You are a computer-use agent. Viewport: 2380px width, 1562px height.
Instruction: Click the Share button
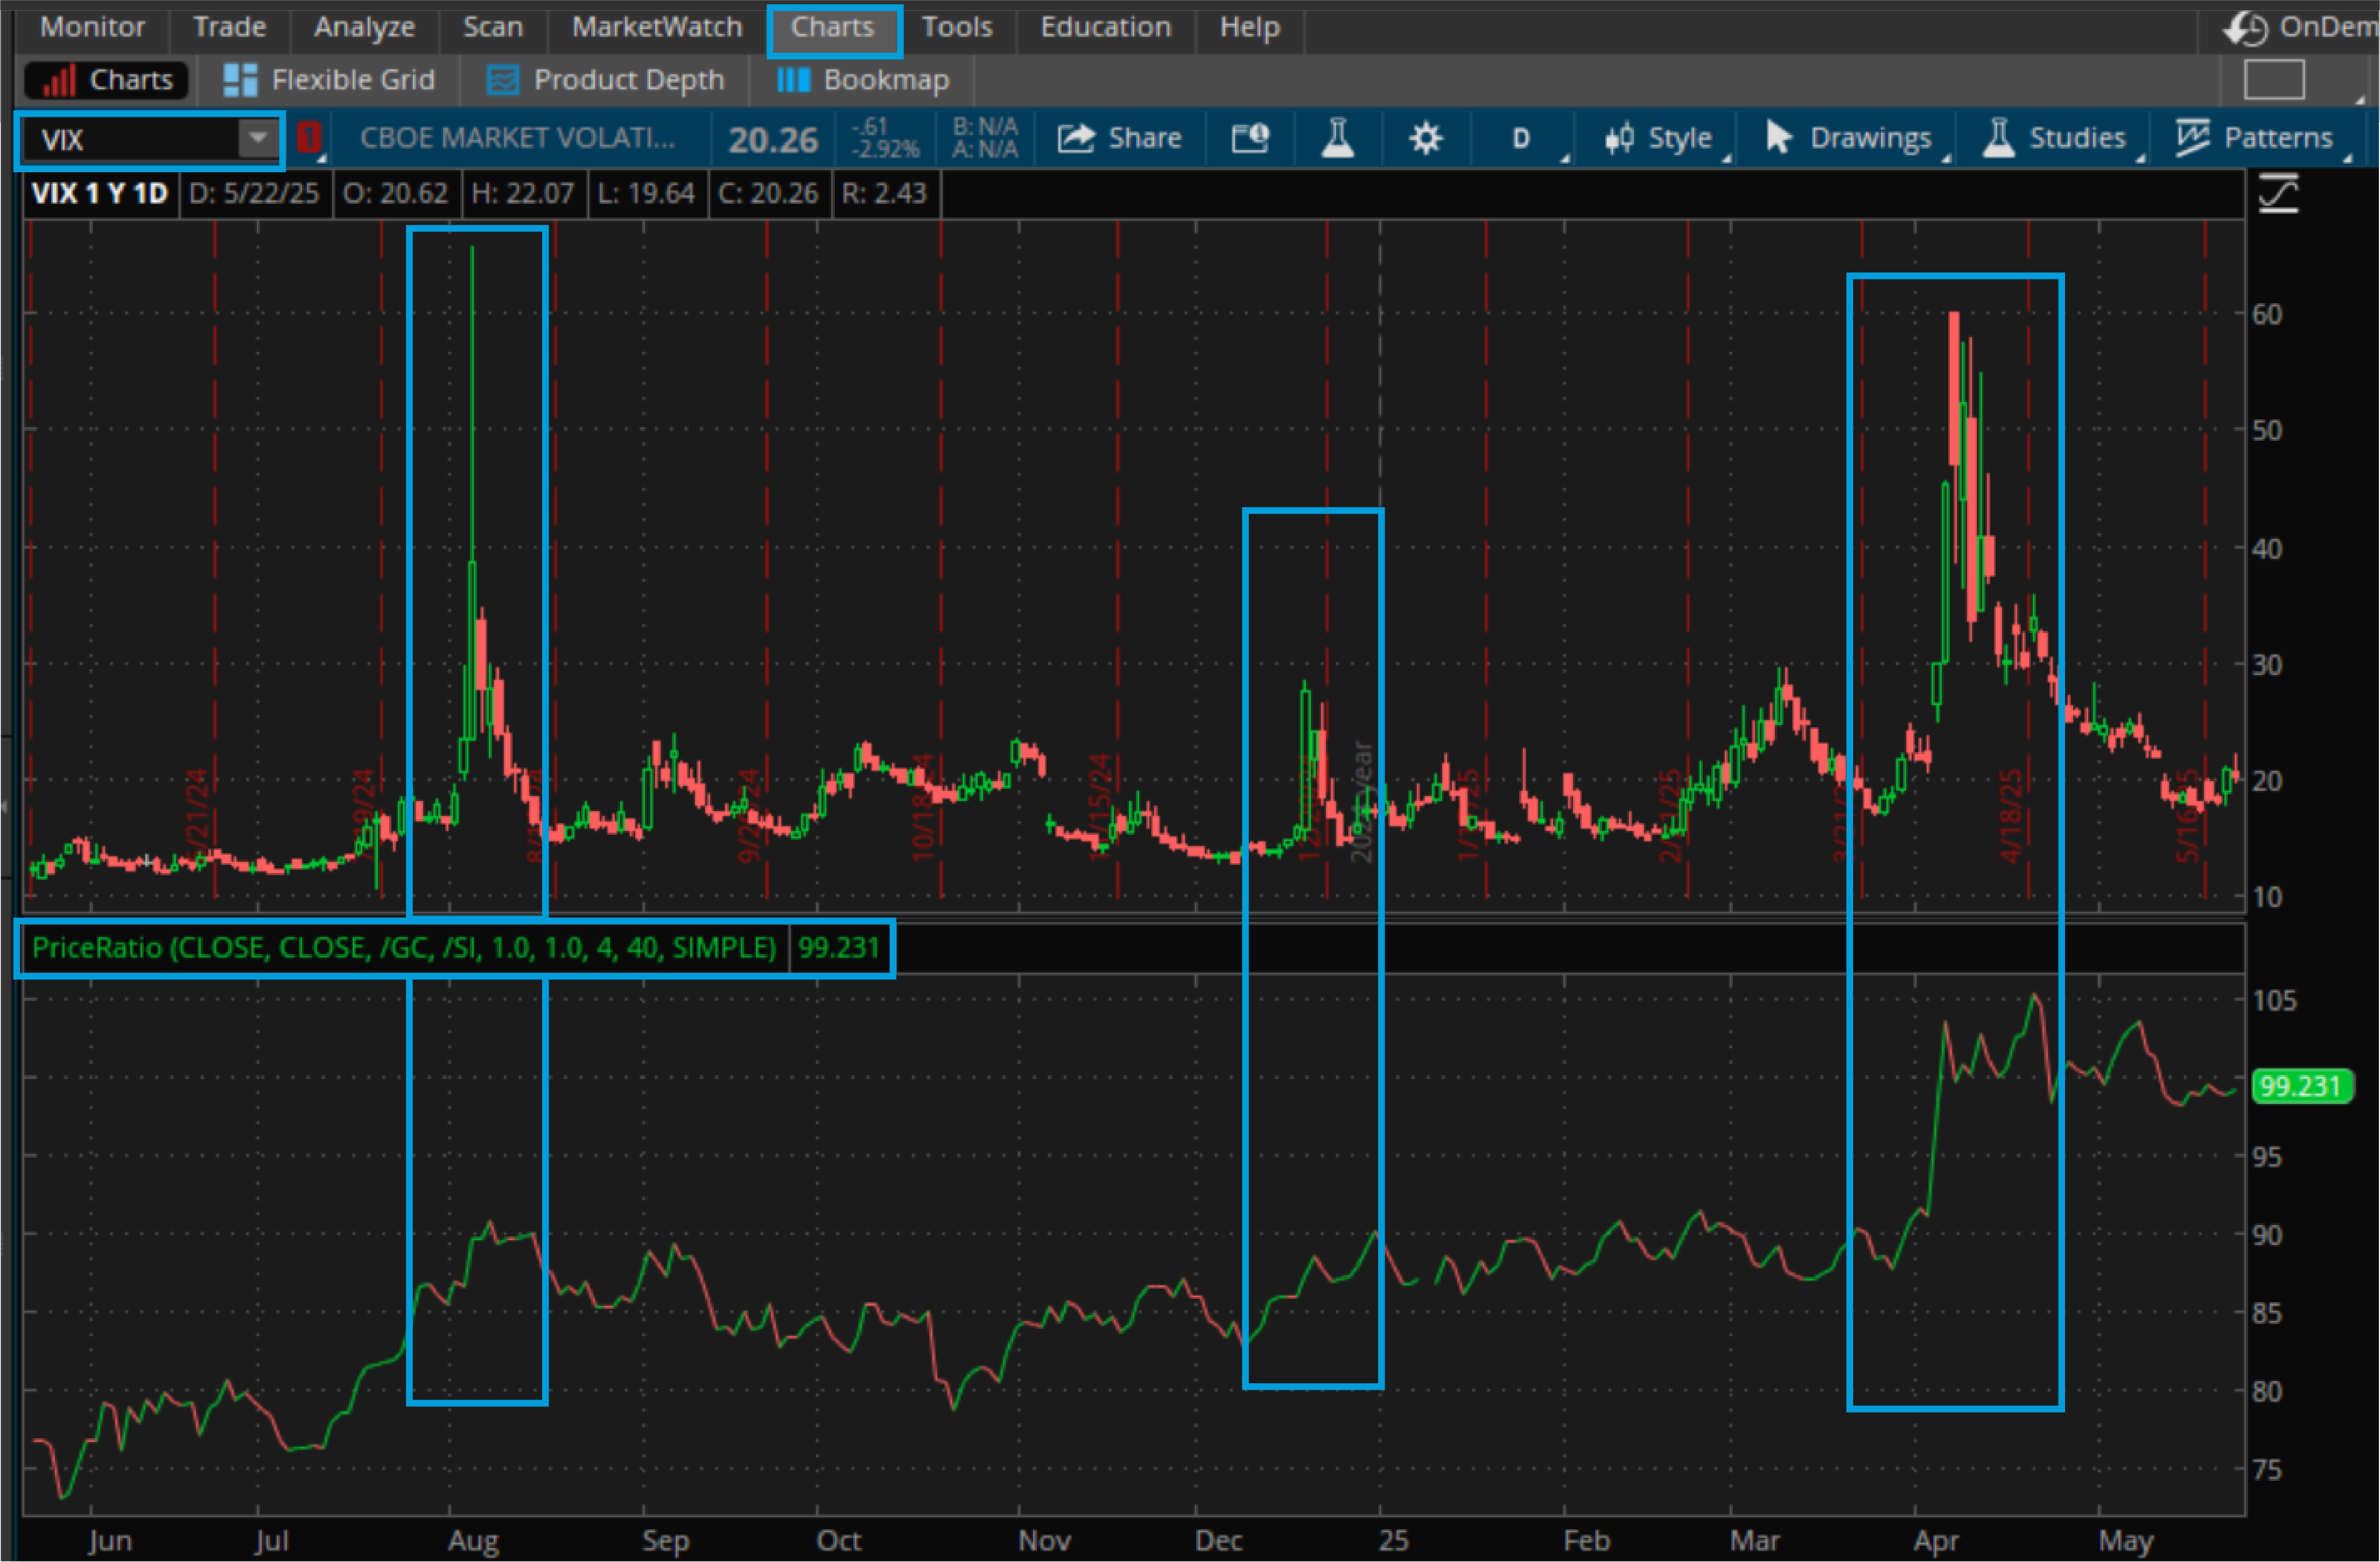point(1119,138)
